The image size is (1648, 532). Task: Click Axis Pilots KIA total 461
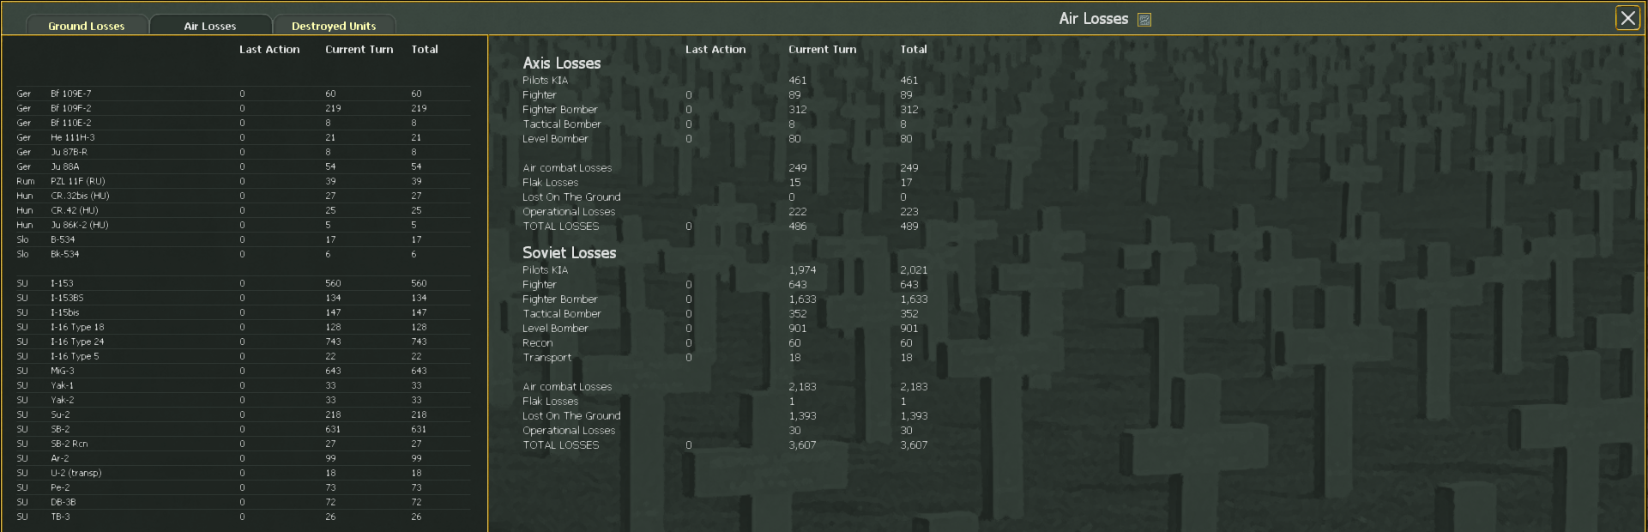[909, 81]
